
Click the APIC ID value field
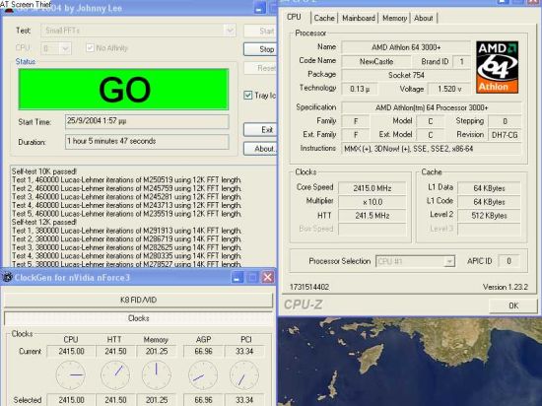point(508,261)
